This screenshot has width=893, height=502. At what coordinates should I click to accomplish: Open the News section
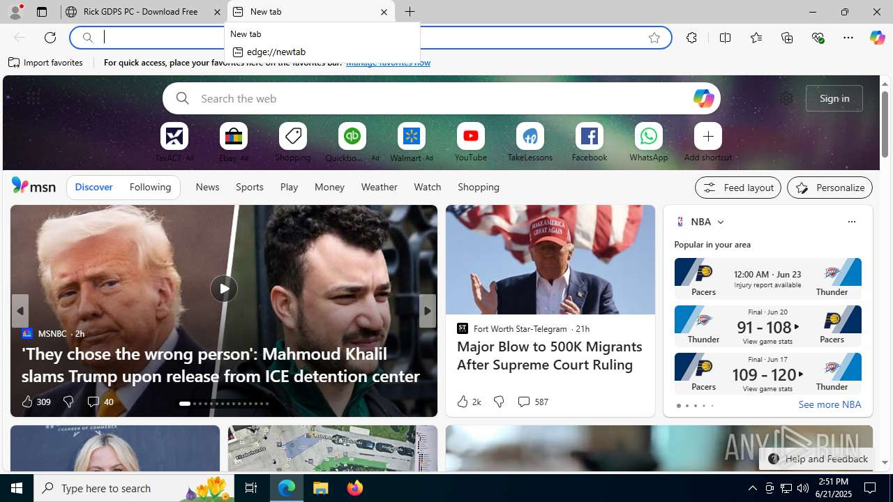click(207, 187)
